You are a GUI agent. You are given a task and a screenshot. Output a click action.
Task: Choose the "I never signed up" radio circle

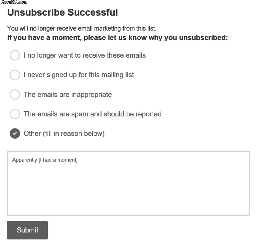(x=15, y=75)
